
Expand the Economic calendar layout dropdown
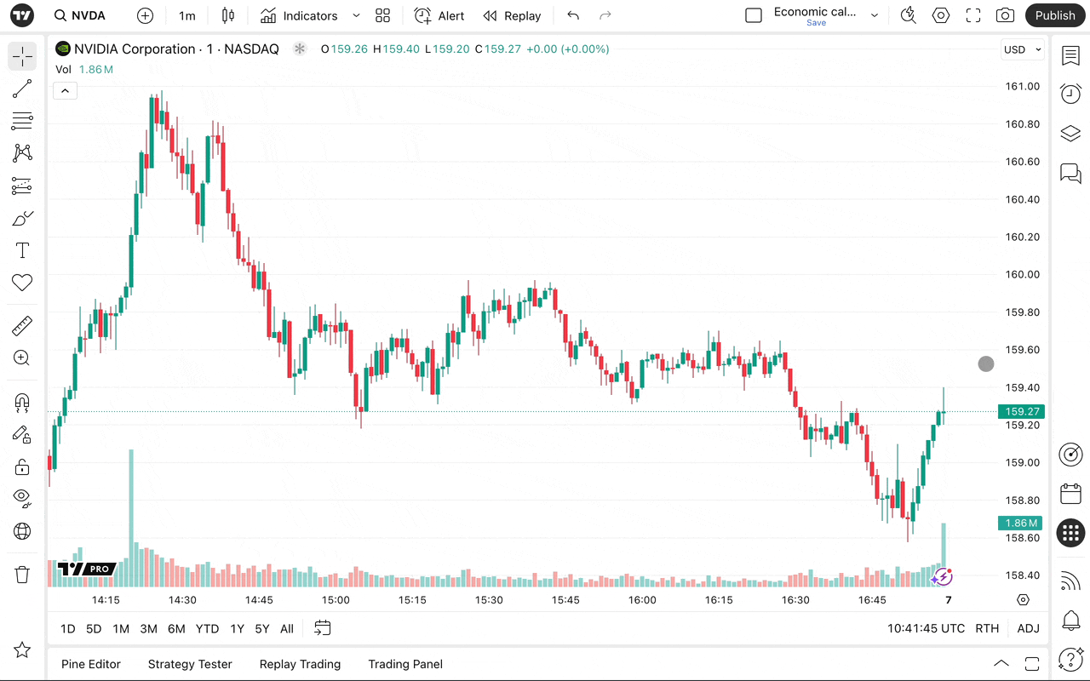pyautogui.click(x=875, y=15)
